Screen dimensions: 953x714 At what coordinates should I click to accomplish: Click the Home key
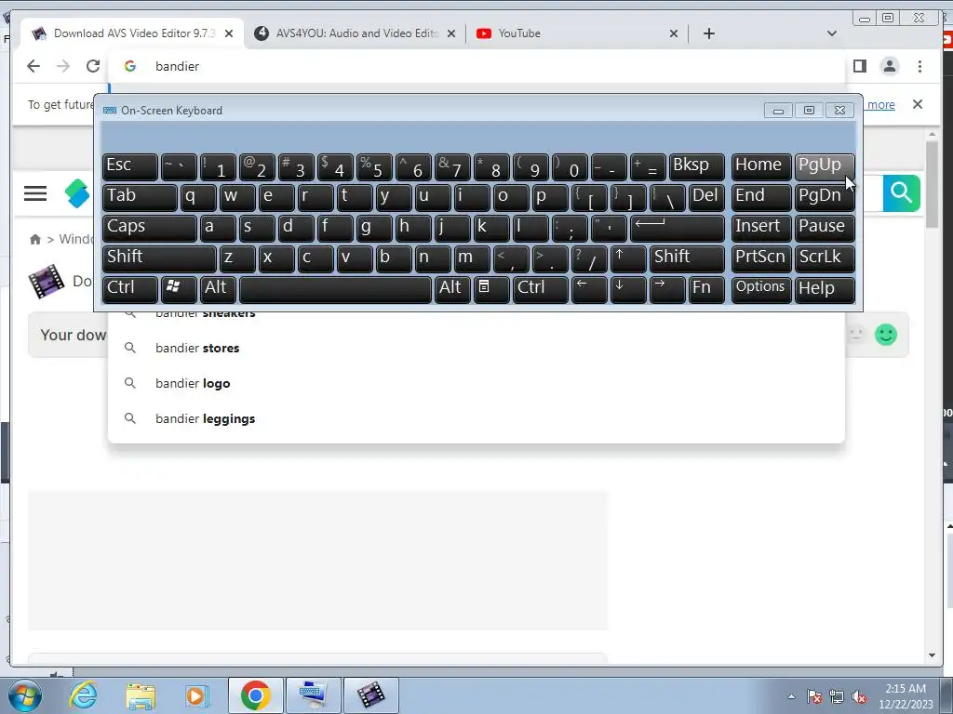pos(761,167)
